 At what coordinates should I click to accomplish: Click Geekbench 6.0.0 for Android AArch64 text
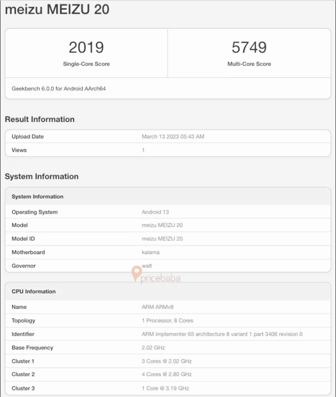click(x=59, y=89)
